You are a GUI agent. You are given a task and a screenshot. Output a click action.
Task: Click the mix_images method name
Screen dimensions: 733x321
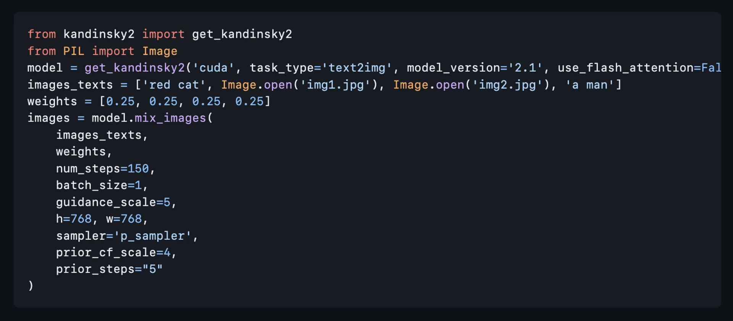pyautogui.click(x=170, y=118)
